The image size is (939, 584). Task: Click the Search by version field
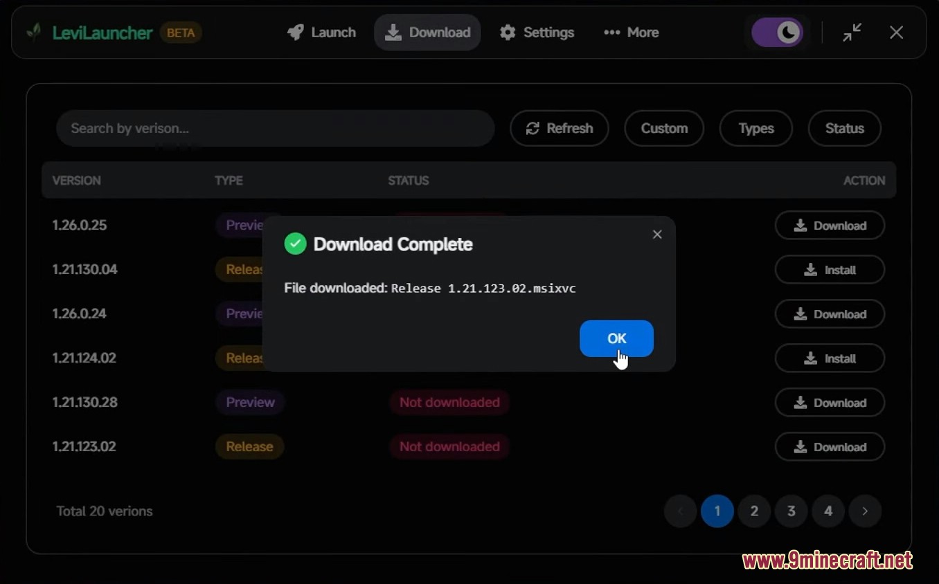[x=275, y=129]
